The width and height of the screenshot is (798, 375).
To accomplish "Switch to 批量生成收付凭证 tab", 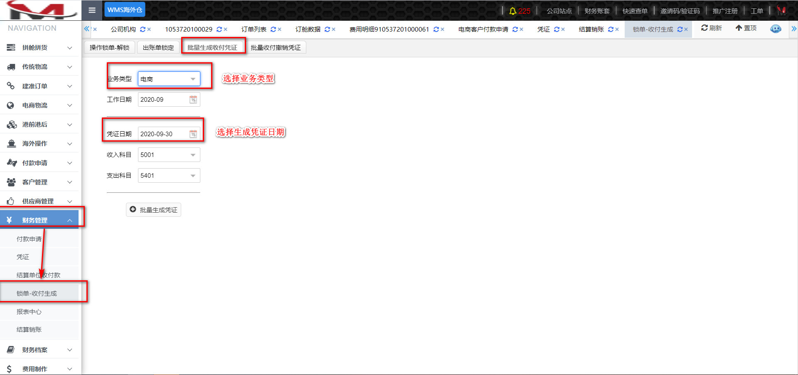I will [x=212, y=47].
